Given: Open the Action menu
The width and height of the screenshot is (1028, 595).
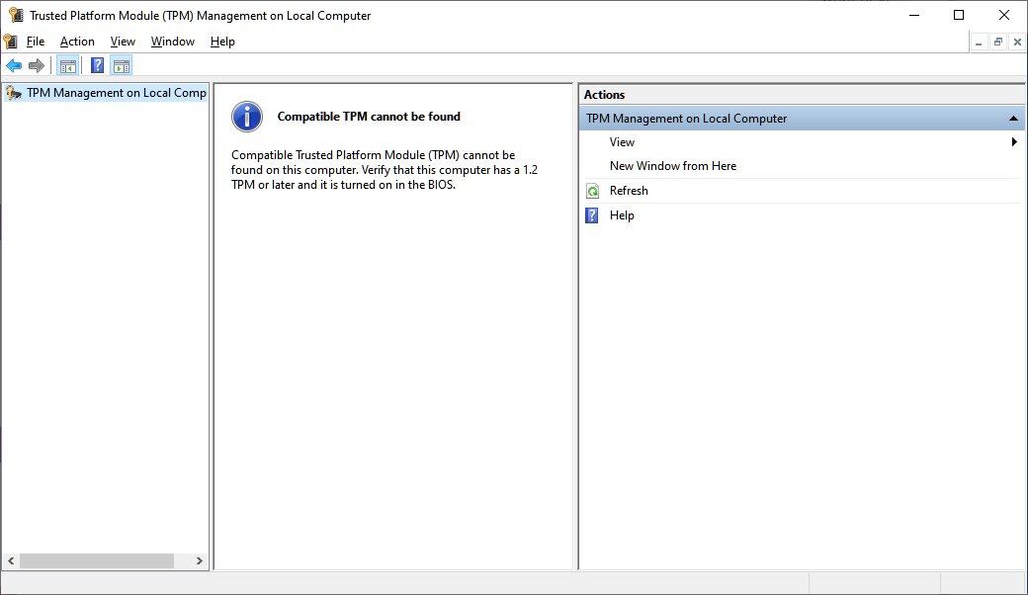Looking at the screenshot, I should pyautogui.click(x=77, y=42).
